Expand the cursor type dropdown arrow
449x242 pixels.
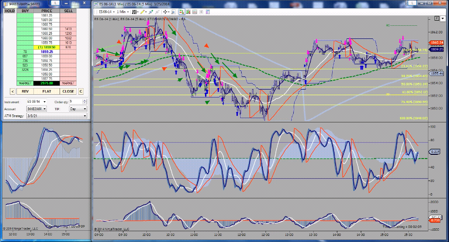click(x=168, y=12)
